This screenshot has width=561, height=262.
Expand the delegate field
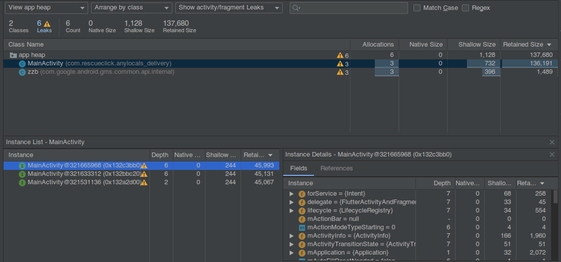point(292,202)
